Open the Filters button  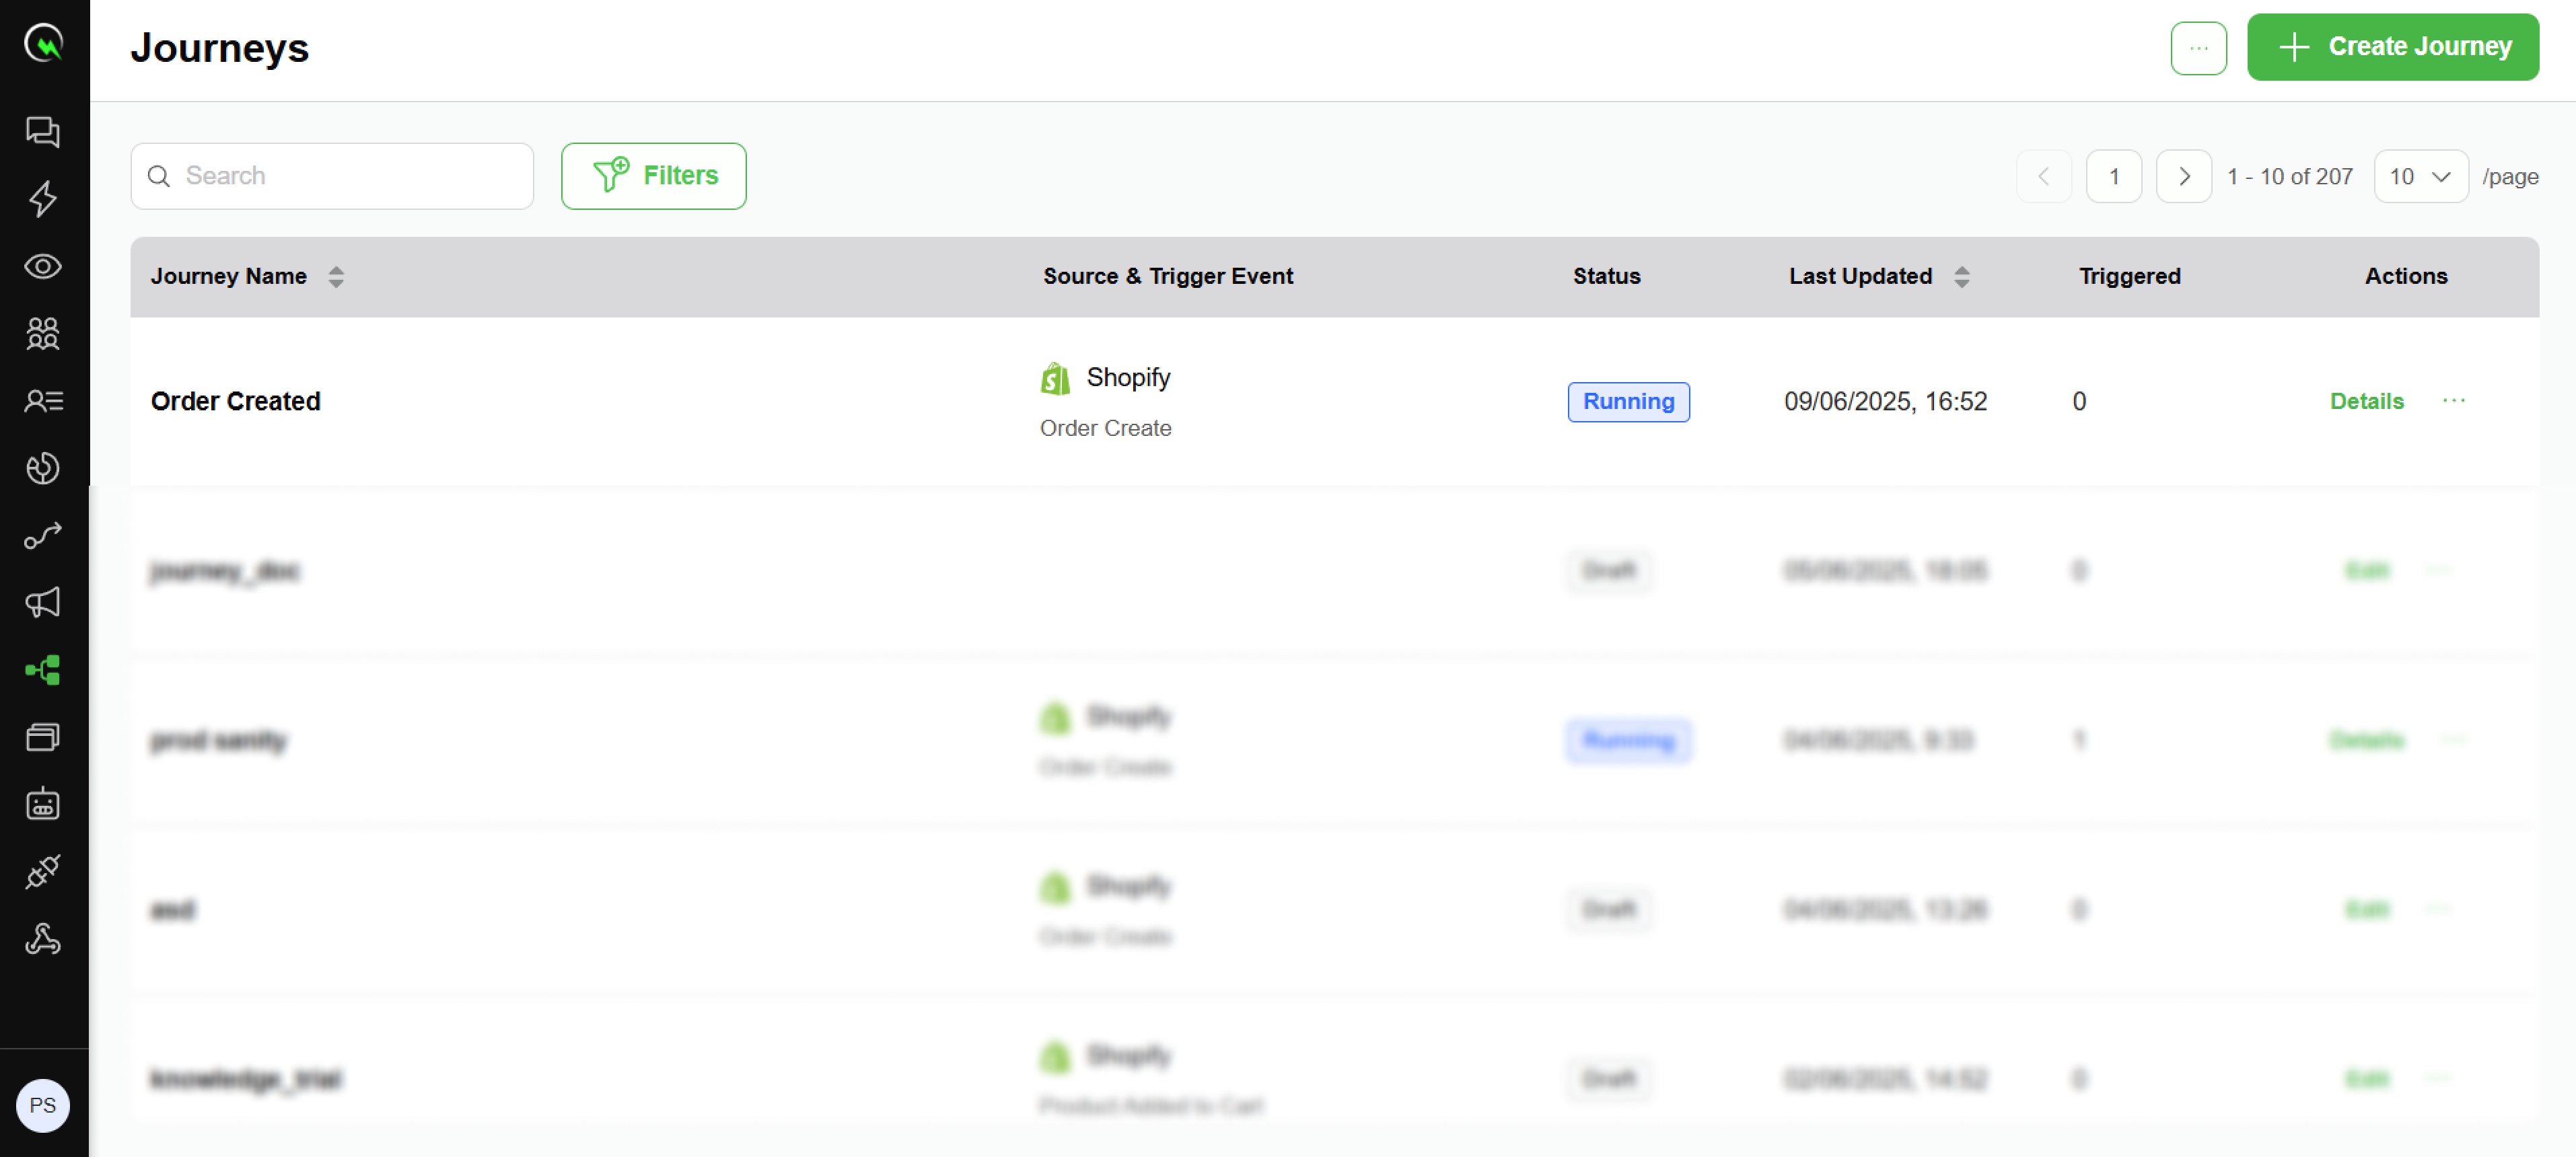coord(653,176)
